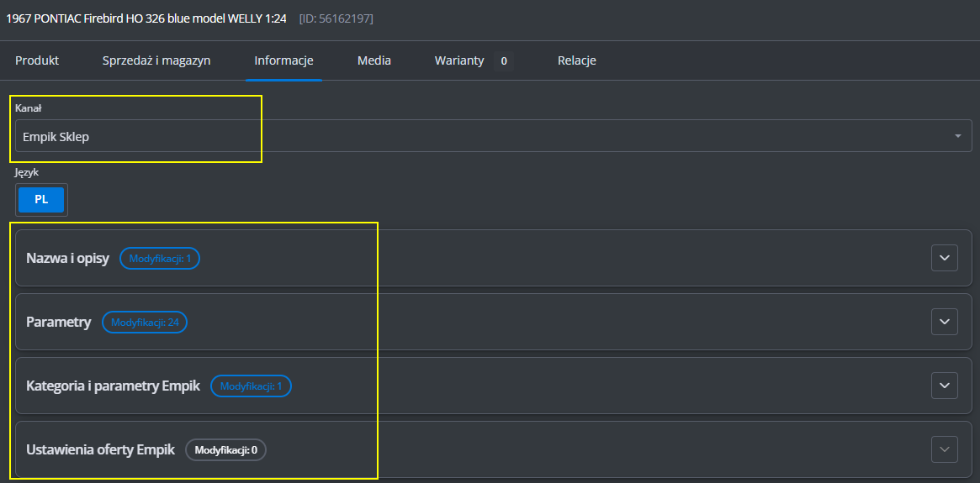Expand the Parametry section chevron button
The width and height of the screenshot is (980, 483).
pyautogui.click(x=944, y=322)
